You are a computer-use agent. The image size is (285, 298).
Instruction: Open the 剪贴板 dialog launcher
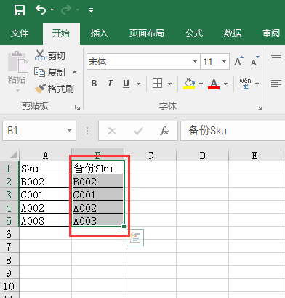click(77, 107)
